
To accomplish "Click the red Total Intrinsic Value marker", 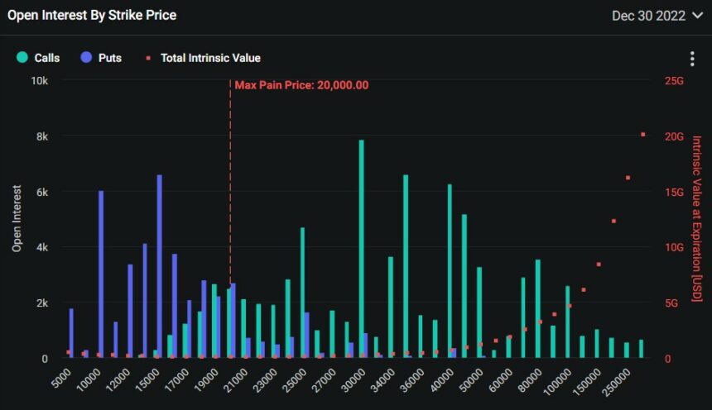I will tap(148, 58).
